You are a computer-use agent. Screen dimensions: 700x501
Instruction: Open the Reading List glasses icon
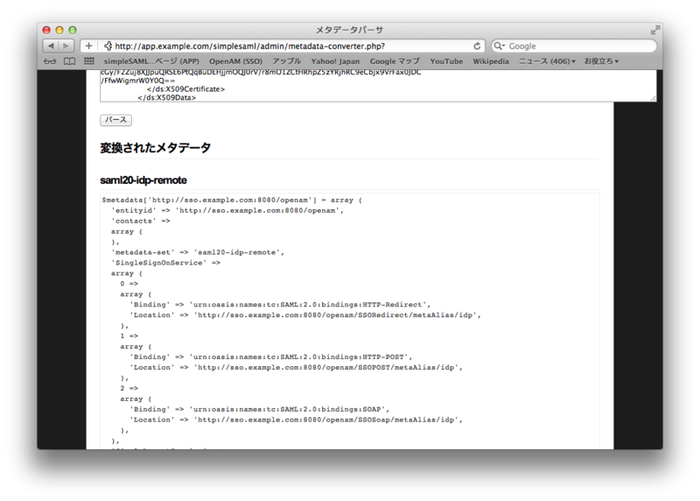50,61
